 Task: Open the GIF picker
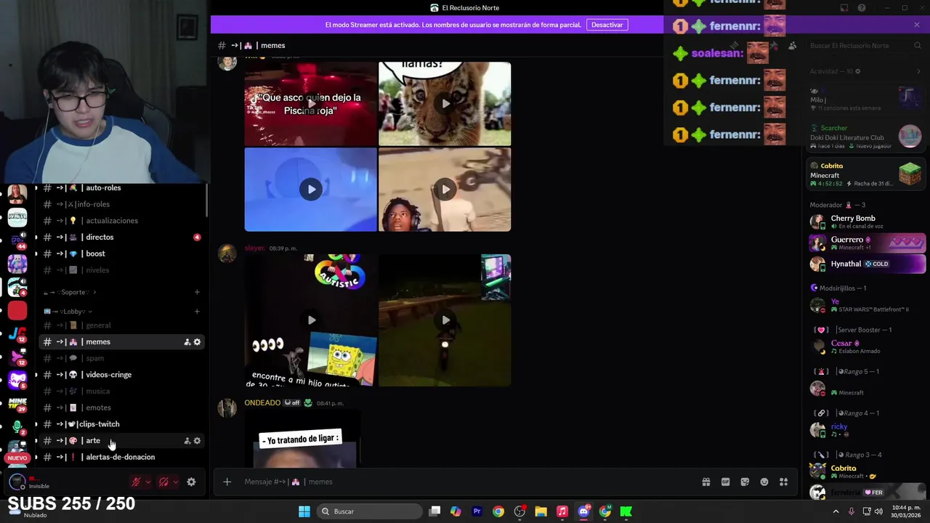(x=725, y=482)
